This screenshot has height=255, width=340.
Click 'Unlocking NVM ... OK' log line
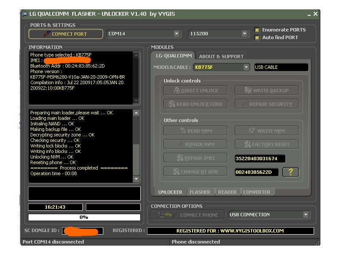click(51, 157)
